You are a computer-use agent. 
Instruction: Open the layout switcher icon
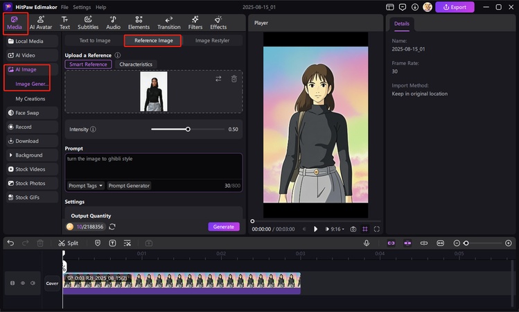point(390,7)
